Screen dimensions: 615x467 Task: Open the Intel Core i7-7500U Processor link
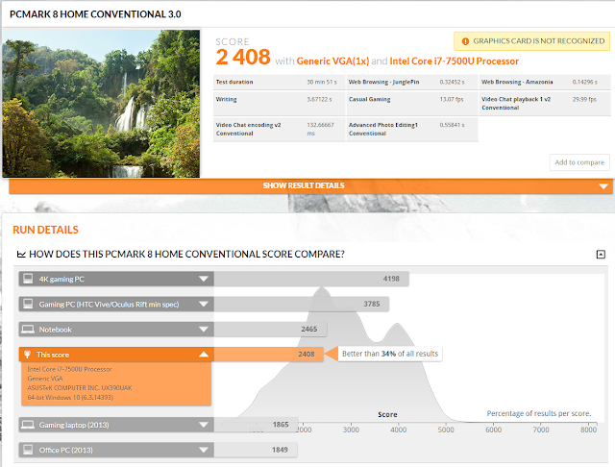[x=454, y=61]
